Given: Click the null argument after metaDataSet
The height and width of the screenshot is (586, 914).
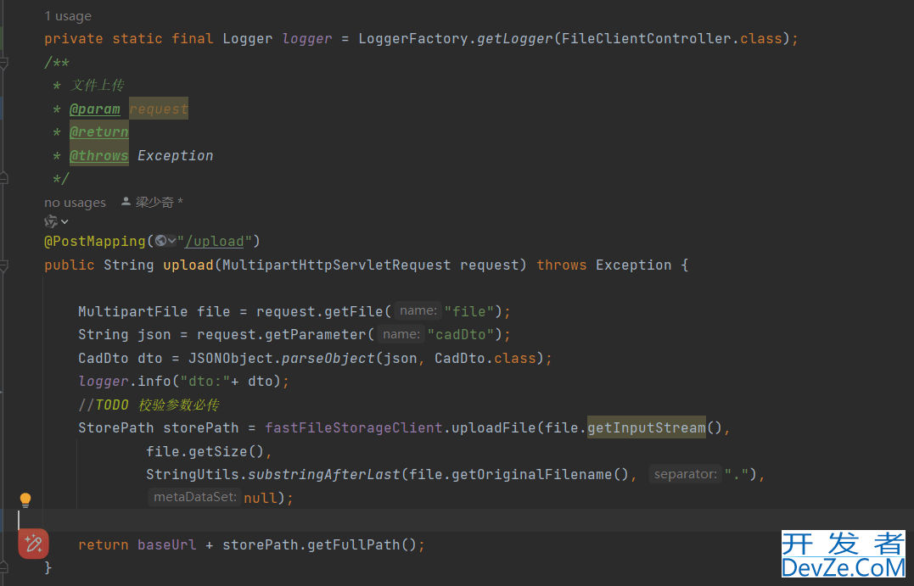Looking at the screenshot, I should click(261, 498).
